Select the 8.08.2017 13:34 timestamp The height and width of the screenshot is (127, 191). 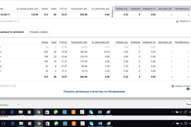pos(8,86)
